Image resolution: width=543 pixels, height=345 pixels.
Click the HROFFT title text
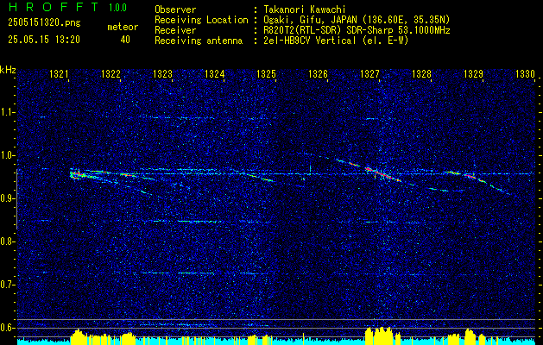(x=54, y=7)
